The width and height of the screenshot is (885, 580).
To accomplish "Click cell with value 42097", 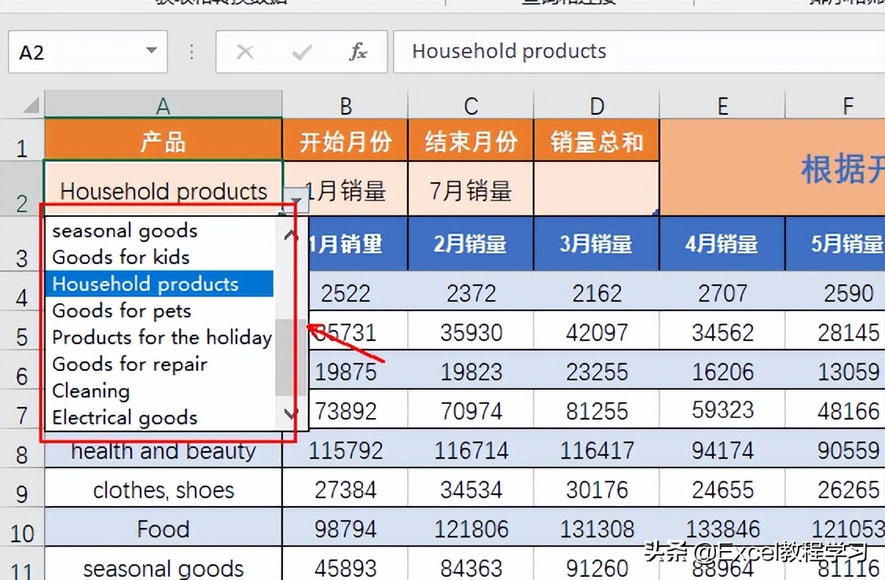I will pos(597,330).
